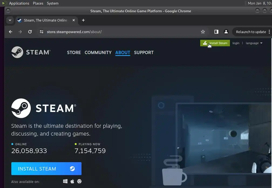Click the Portal game screenshot image
The height and width of the screenshot is (188, 272).
(224, 138)
